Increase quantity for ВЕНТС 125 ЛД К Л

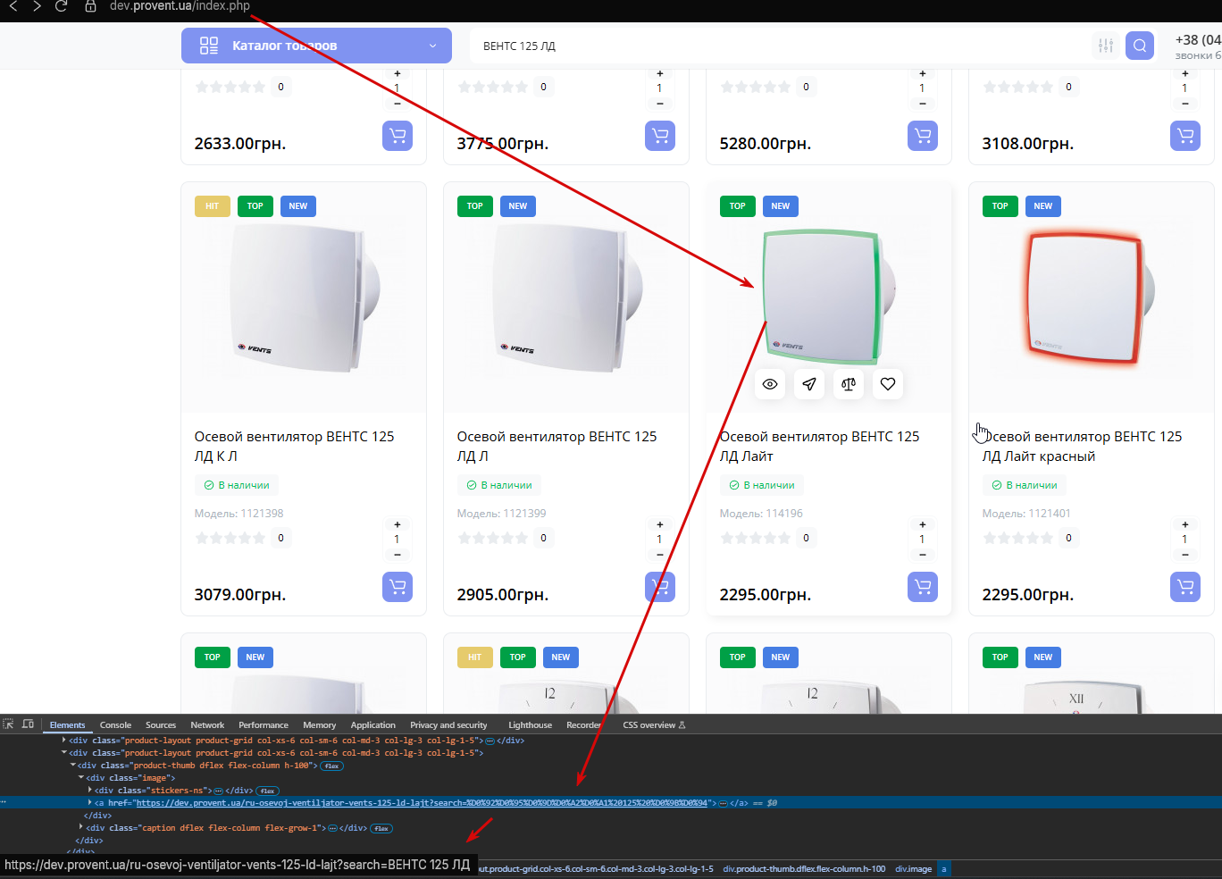398,524
